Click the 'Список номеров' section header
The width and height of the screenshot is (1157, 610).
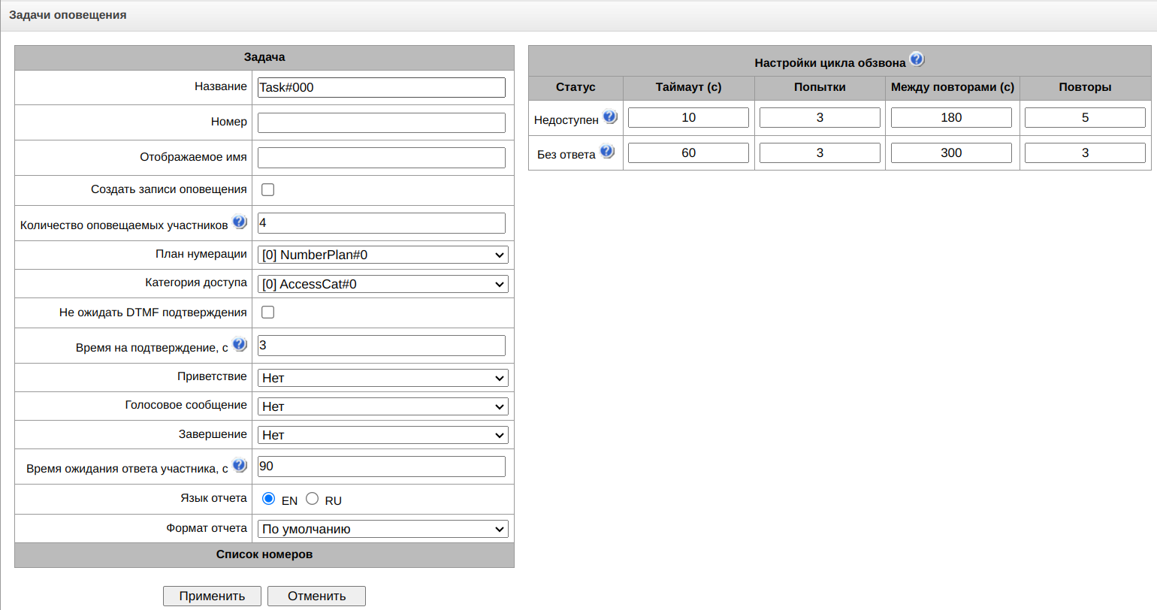point(264,554)
